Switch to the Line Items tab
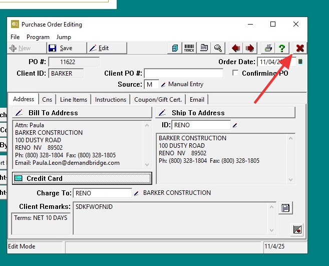Image resolution: width=329 pixels, height=266 pixels. click(74, 100)
